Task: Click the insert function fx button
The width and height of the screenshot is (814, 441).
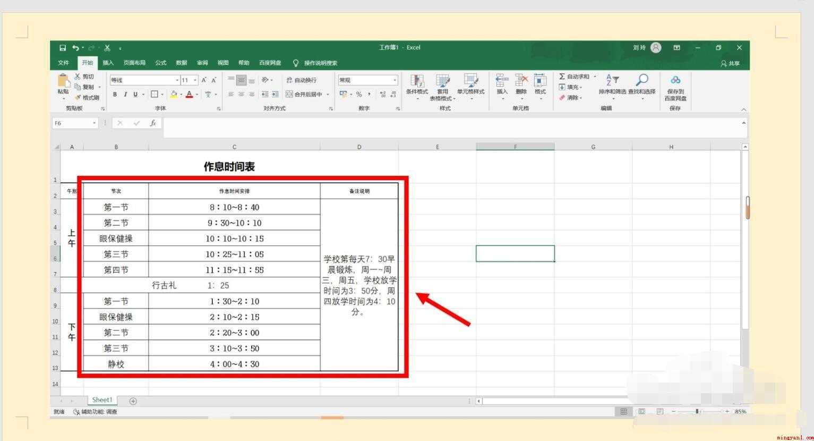Action: click(x=153, y=123)
